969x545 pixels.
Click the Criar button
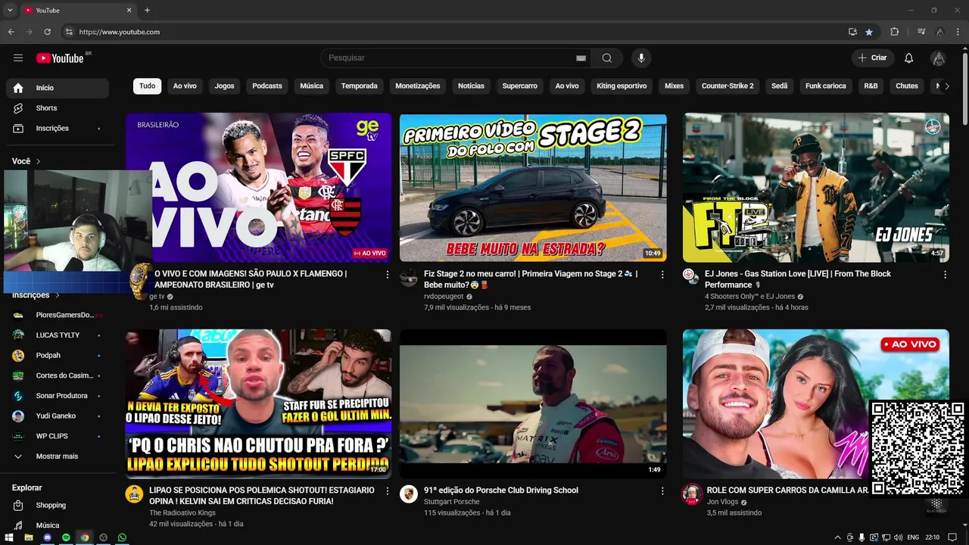point(872,58)
